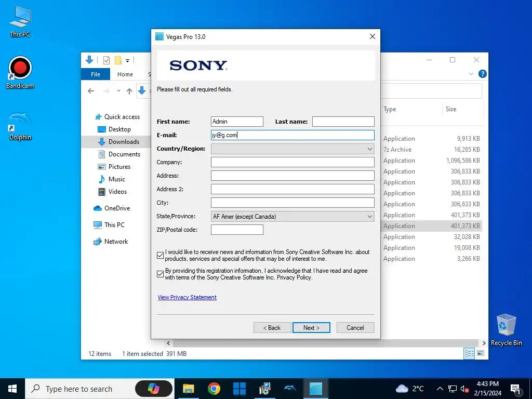Click the first Address field
532x399 pixels.
click(292, 176)
